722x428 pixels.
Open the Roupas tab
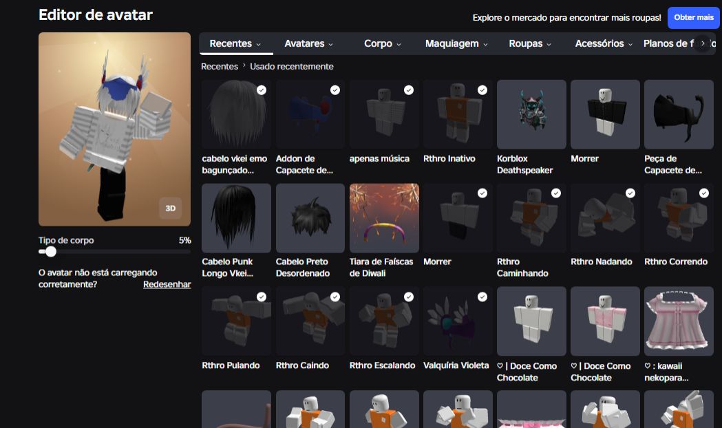pyautogui.click(x=530, y=44)
